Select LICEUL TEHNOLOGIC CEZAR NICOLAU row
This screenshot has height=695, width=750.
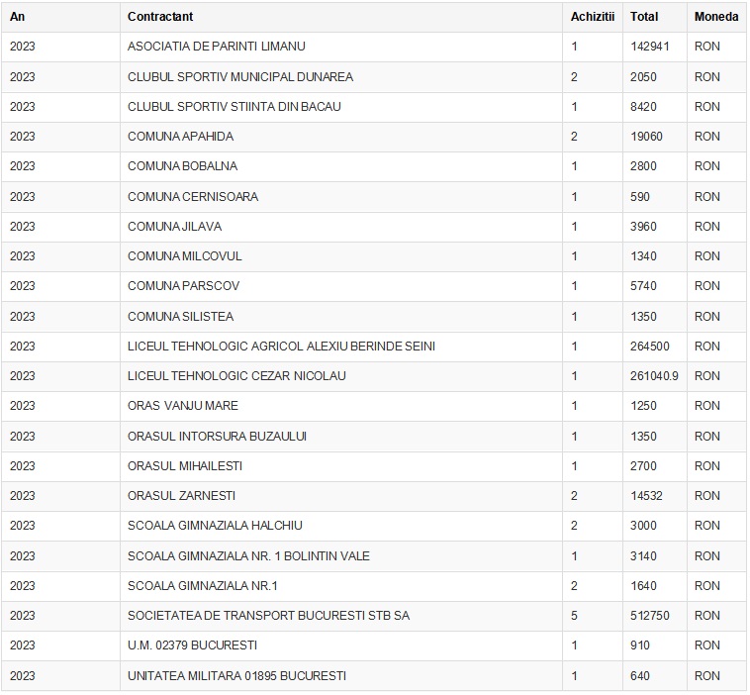[x=236, y=376]
